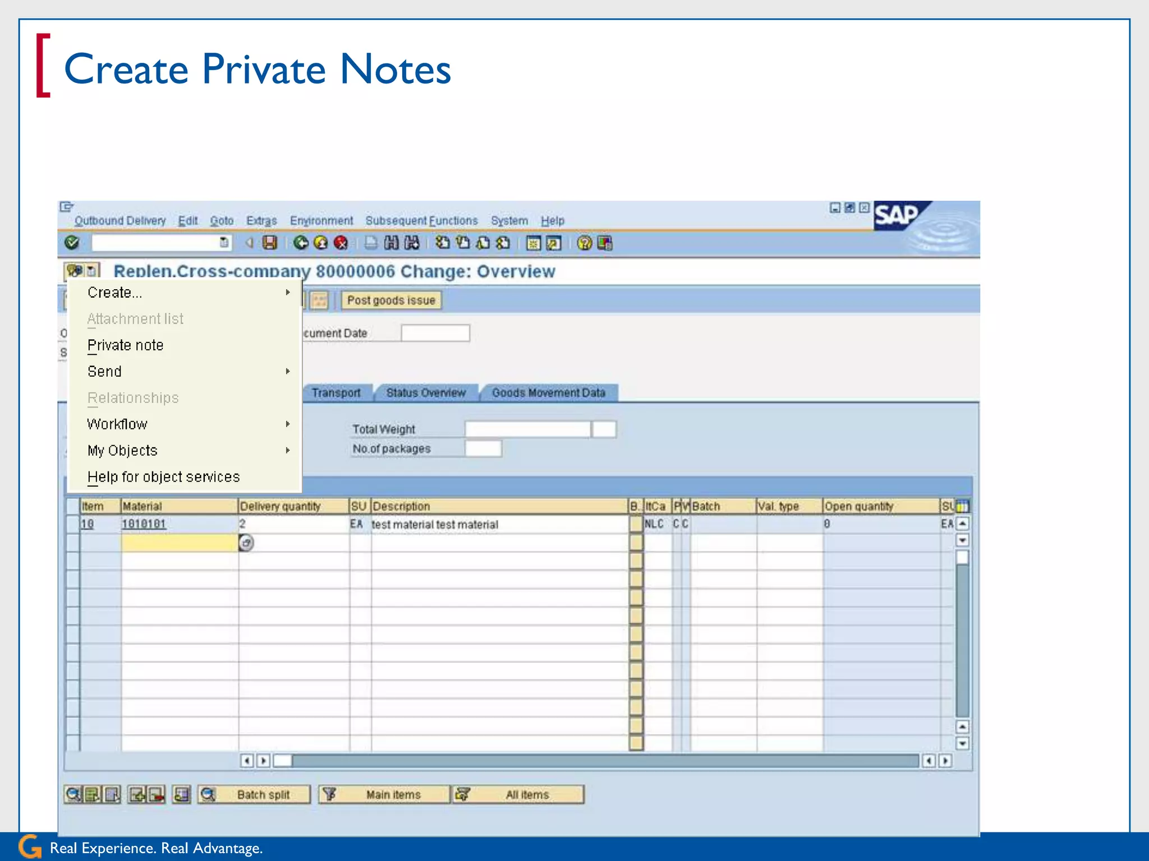Toggle the batch indicator box in item 10 row
Viewport: 1149px width, 861px height.
click(636, 524)
